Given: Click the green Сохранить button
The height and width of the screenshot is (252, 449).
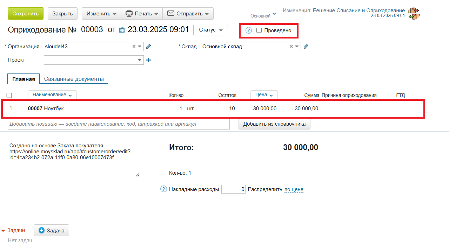Looking at the screenshot, I should tap(26, 14).
